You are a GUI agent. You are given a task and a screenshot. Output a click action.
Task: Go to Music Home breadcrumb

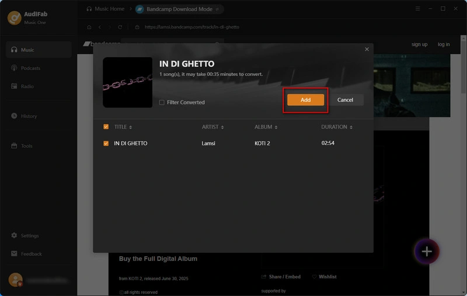coord(106,9)
